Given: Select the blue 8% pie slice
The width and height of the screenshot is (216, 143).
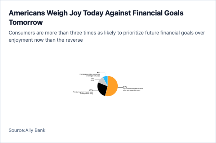Looking at the screenshot, I should click(106, 79).
